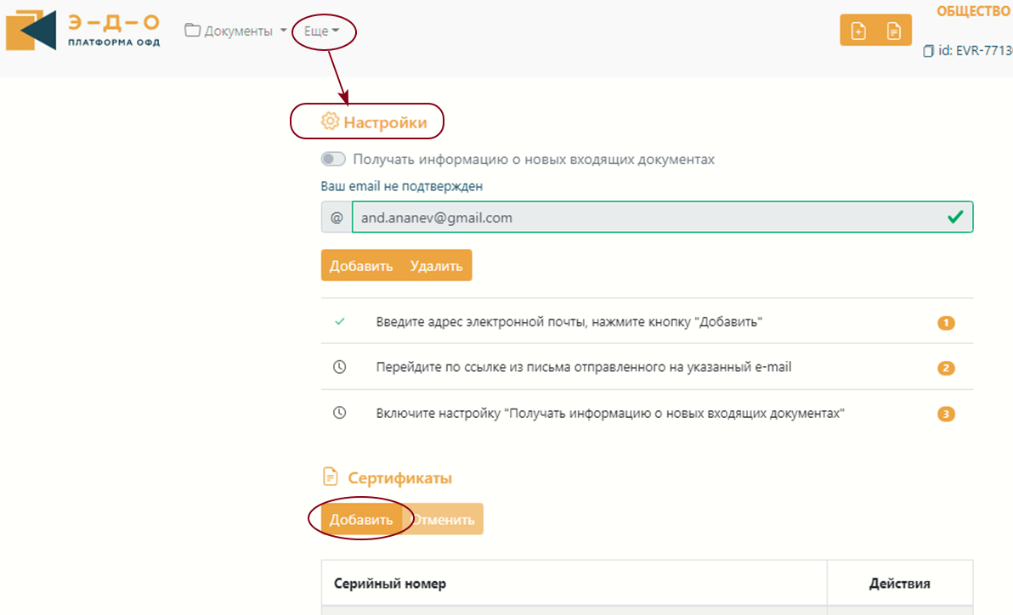Click the orange step 3 badge

click(x=946, y=415)
